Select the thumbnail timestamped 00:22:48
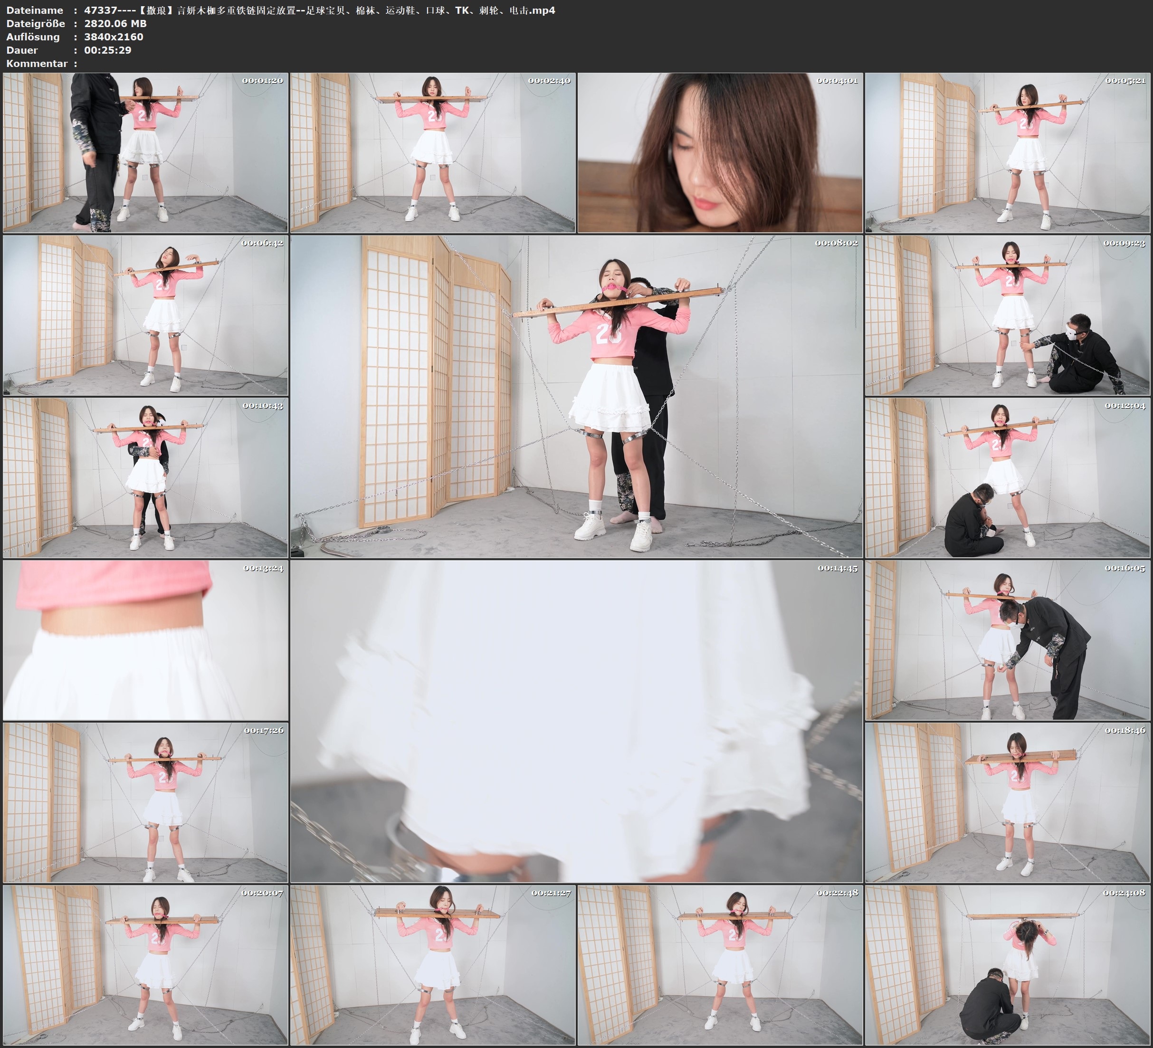Image resolution: width=1153 pixels, height=1048 pixels. click(720, 965)
